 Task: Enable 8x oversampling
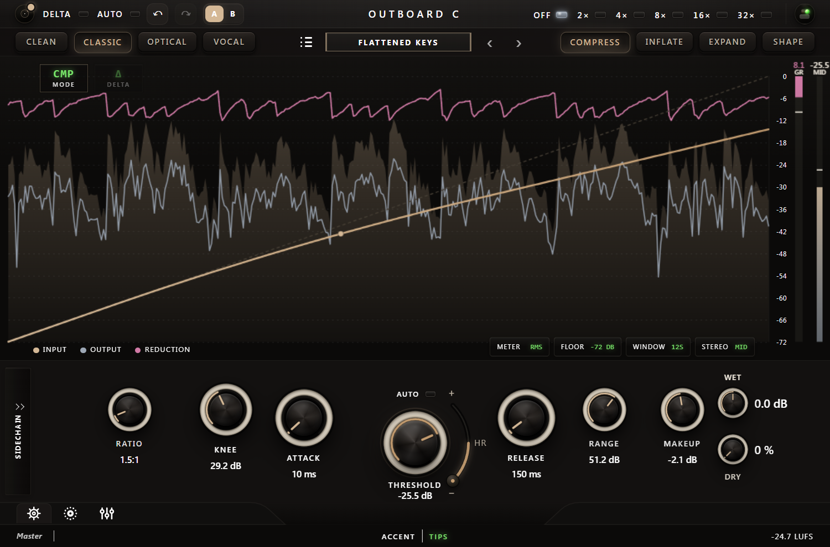click(x=678, y=15)
